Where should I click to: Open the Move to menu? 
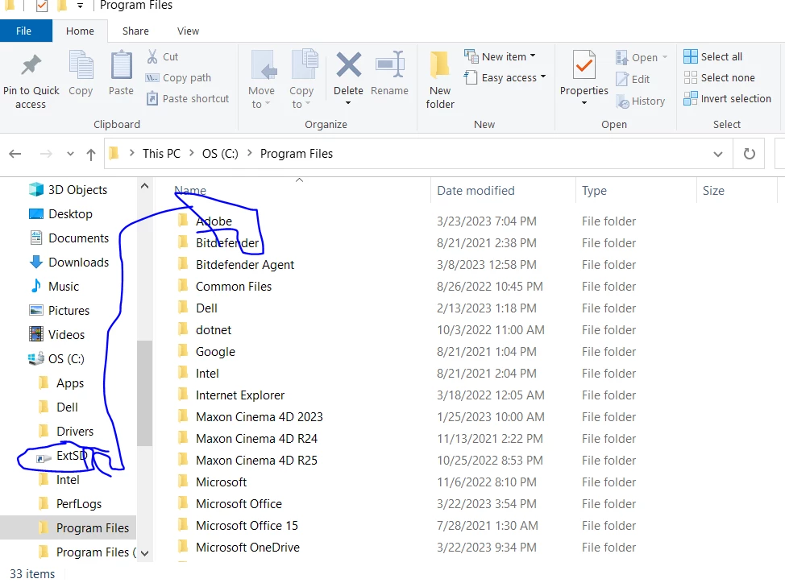click(x=261, y=79)
